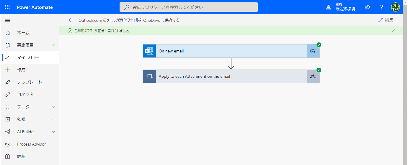408x165 pixels.
Task: Click the 0秒 duration on trigger
Action: coord(313,51)
